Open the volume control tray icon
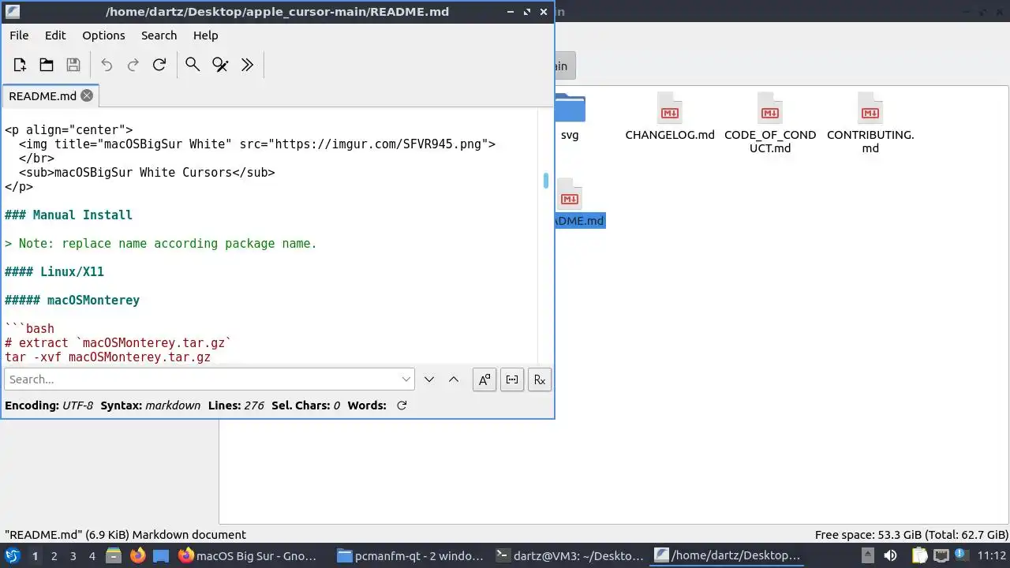 [x=891, y=555]
